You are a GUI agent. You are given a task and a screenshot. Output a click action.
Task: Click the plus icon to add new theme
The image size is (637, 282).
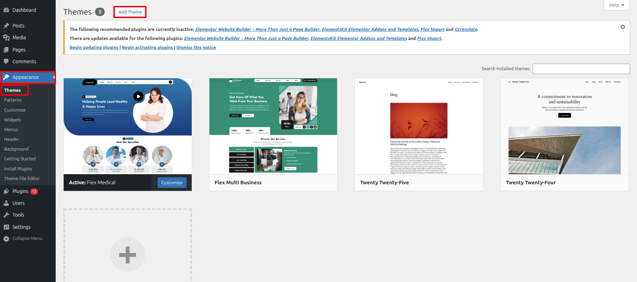pyautogui.click(x=128, y=255)
